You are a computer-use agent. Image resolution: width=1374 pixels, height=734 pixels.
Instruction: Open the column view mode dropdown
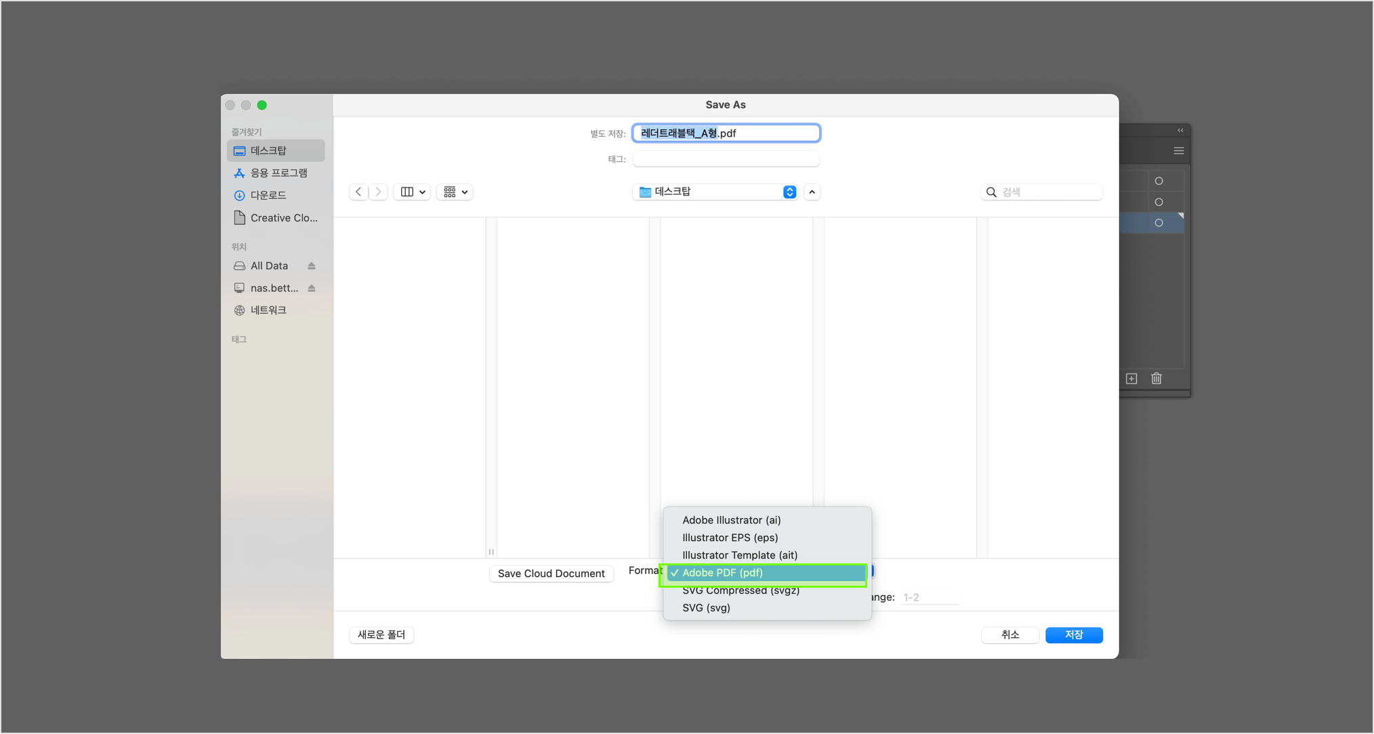[412, 192]
